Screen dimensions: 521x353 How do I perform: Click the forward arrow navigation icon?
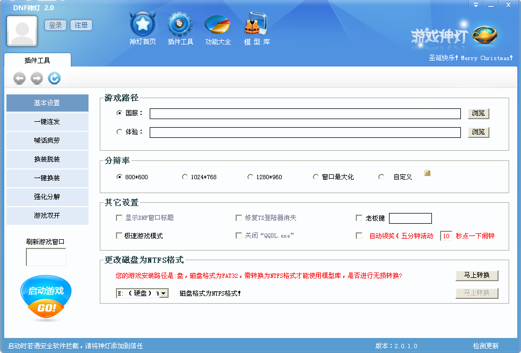37,78
